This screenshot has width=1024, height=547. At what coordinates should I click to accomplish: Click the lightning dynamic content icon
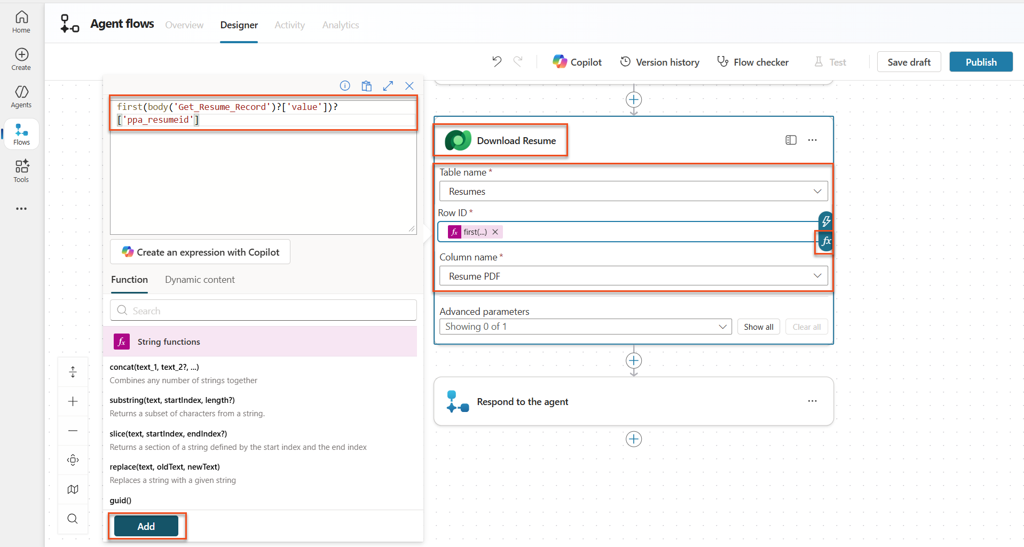[826, 220]
